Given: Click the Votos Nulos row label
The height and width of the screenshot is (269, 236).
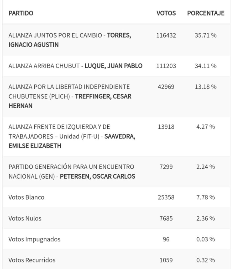Looking at the screenshot, I should pos(25,218).
